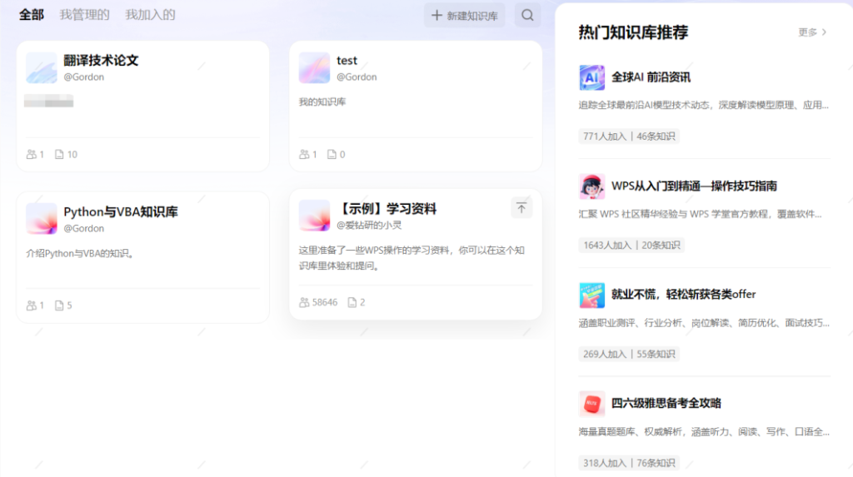Click the 全球AI 前沿资讯 AI logo icon
Image resolution: width=853 pixels, height=477 pixels.
pyautogui.click(x=592, y=77)
